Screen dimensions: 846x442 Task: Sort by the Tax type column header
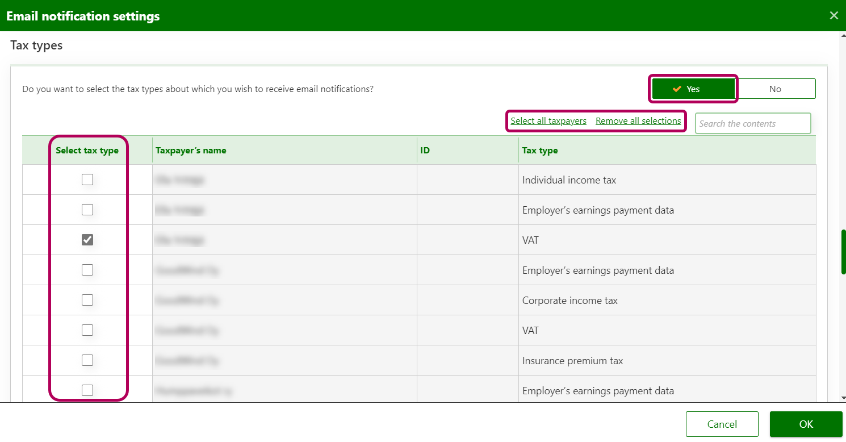coord(539,151)
